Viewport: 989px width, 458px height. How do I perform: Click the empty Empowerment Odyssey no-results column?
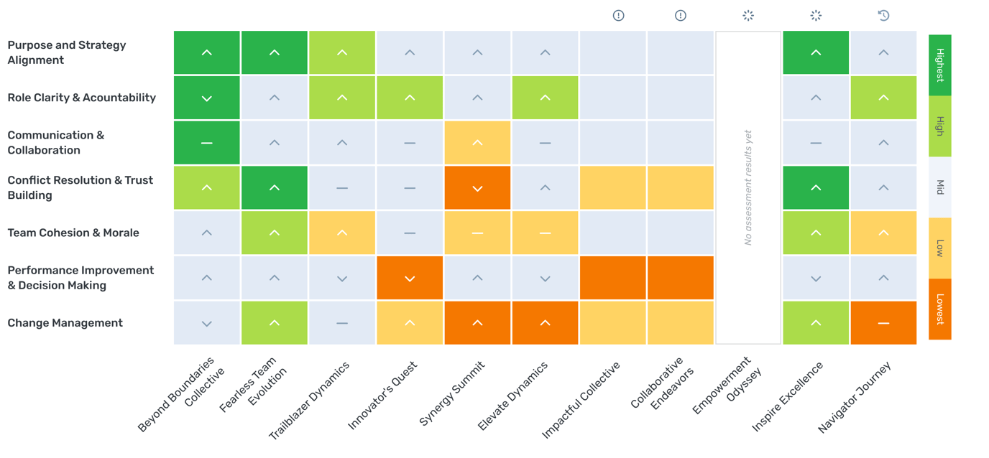(748, 187)
